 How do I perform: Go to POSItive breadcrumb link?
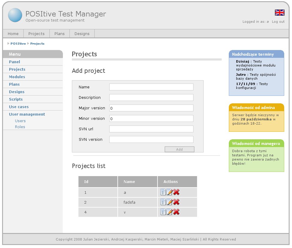18,43
